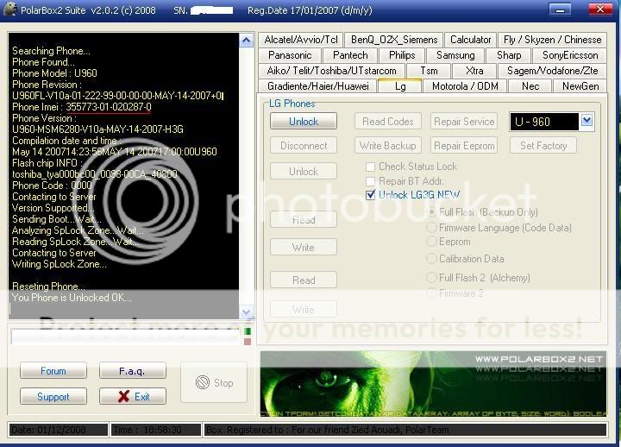Click the Time field in status bar
This screenshot has height=447, width=621.
point(156,430)
